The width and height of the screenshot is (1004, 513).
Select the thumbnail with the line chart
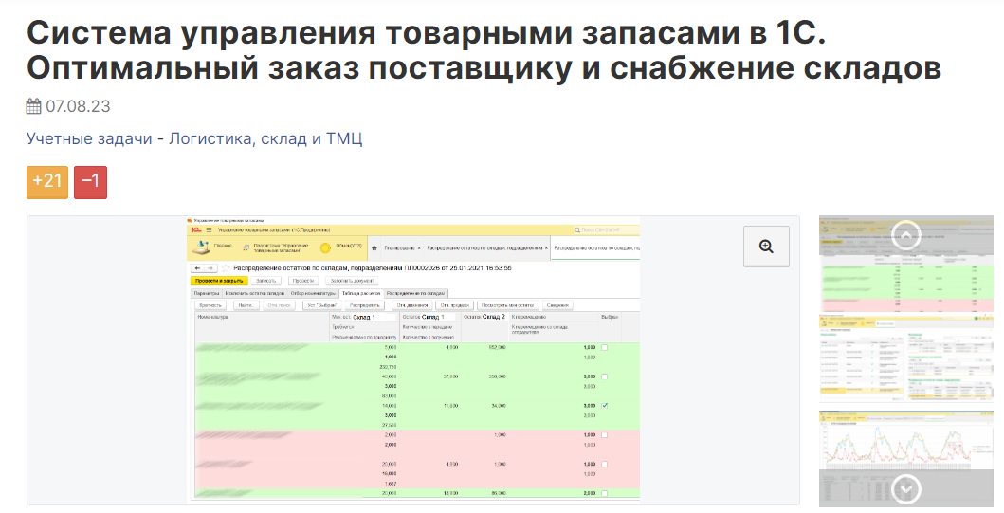point(906,458)
